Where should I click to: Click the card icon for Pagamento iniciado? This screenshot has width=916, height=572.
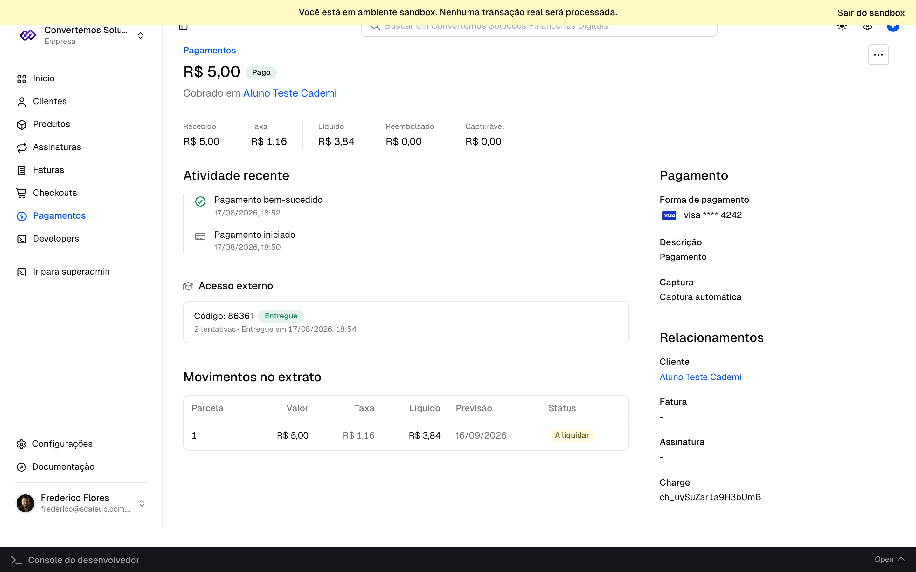(200, 236)
